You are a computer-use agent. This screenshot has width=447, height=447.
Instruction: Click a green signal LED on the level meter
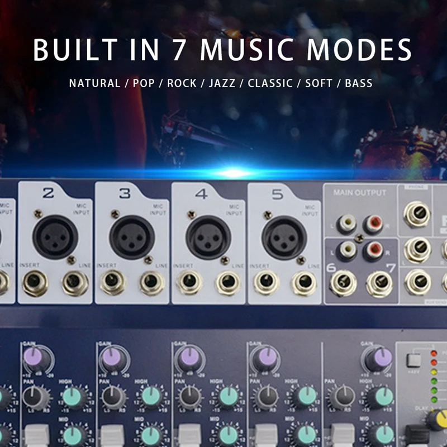433,391
